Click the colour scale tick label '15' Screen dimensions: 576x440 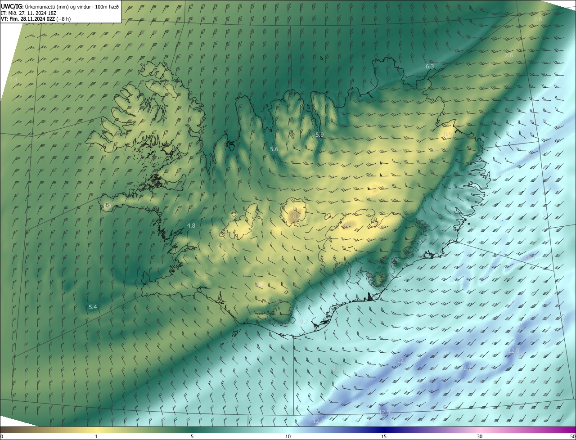click(x=384, y=436)
